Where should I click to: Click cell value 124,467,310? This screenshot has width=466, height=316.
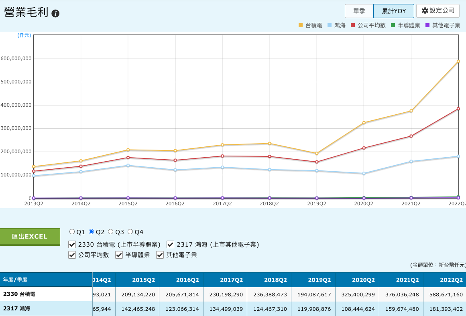tap(270, 309)
